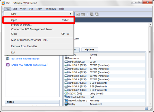Click Enable ACE features link
The height and width of the screenshot is (112, 154).
coord(22,65)
